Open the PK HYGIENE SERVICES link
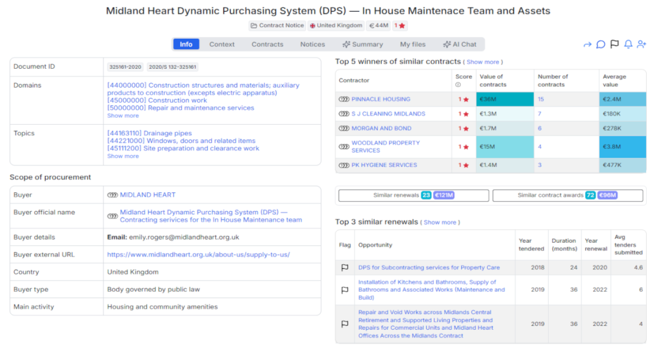The height and width of the screenshot is (348, 665). (x=384, y=166)
